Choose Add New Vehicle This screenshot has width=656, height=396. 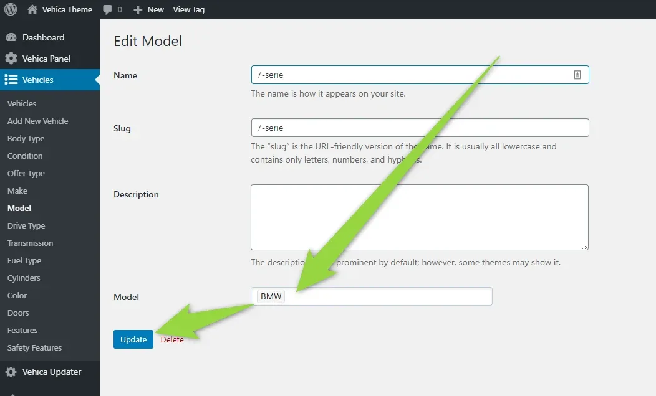37,121
